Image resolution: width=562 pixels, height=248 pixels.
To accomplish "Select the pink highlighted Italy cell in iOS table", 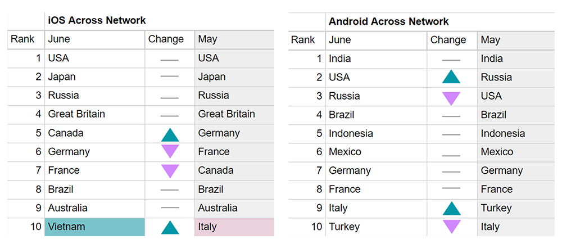I will coord(234,227).
